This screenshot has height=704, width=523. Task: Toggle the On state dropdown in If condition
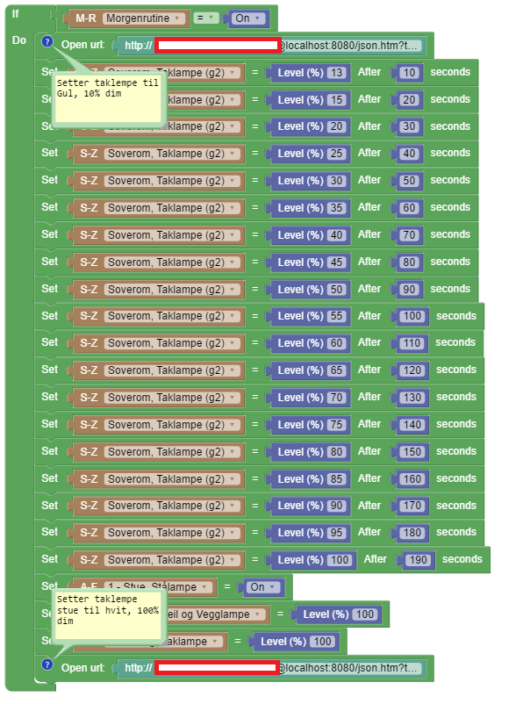click(247, 18)
